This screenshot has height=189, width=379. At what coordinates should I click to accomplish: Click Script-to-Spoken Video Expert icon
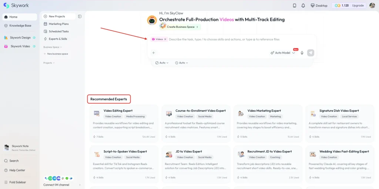tap(97, 154)
